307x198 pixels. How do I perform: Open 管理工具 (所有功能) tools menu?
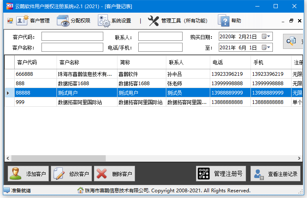click(178, 21)
